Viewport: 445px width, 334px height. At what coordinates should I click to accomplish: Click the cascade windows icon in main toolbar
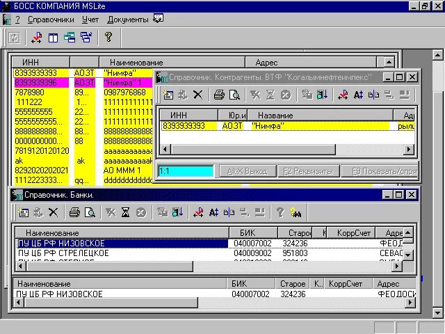[70, 38]
